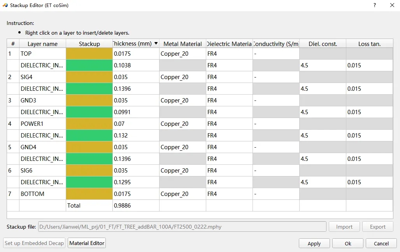Click the Stackup file path field
The image size is (400, 252).
pyautogui.click(x=182, y=227)
